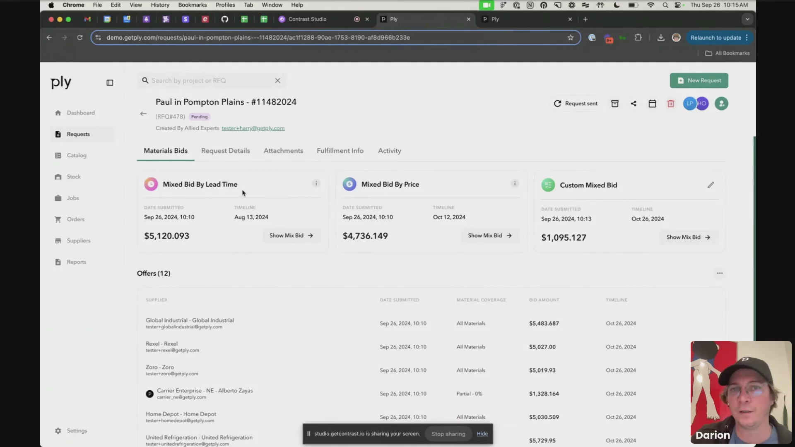Open Suppliers in sidebar
795x447 pixels.
78,240
